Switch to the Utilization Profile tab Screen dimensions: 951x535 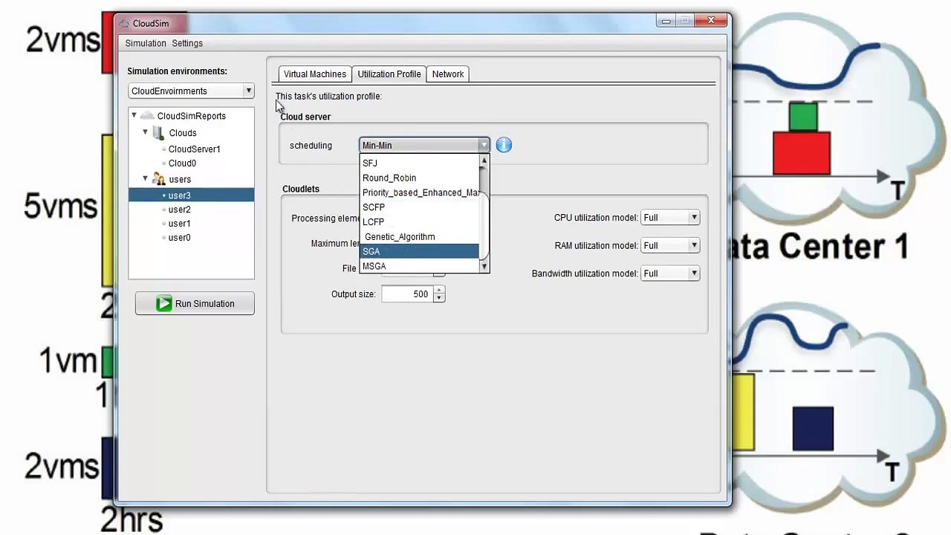389,74
